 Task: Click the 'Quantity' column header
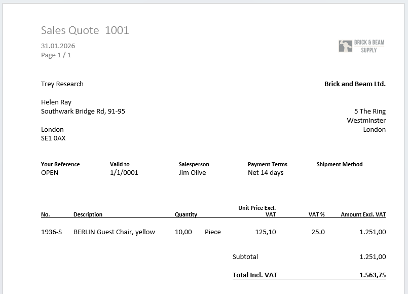[x=186, y=214]
